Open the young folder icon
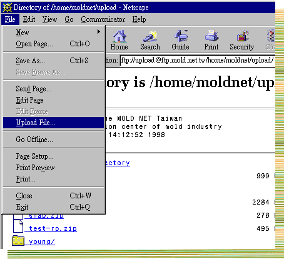 18,240
